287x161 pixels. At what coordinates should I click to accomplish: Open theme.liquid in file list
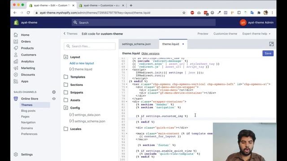(x=81, y=69)
